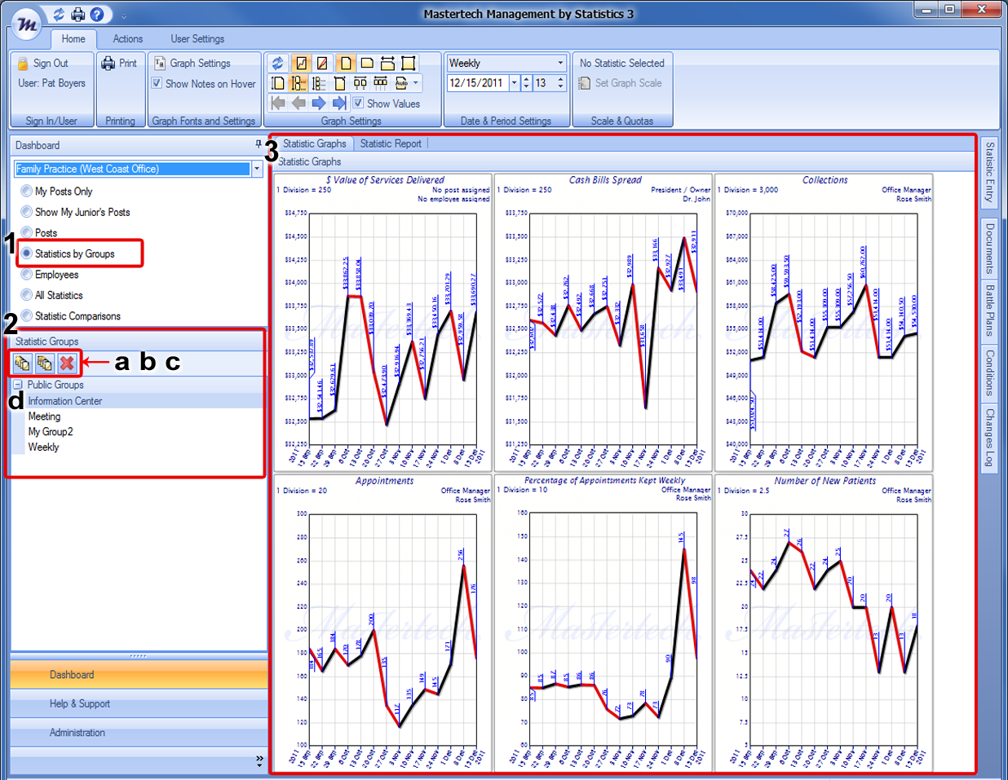Viewport: 1008px width, 780px height.
Task: Click the Sign Out padlock icon
Action: click(x=23, y=63)
